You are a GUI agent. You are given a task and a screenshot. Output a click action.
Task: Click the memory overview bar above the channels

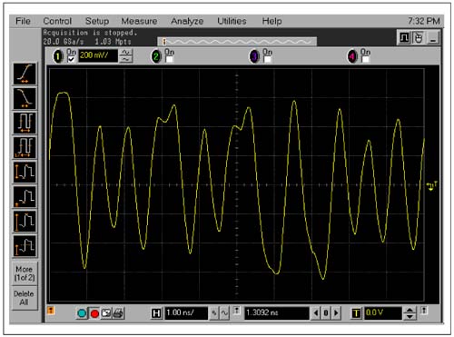[237, 42]
